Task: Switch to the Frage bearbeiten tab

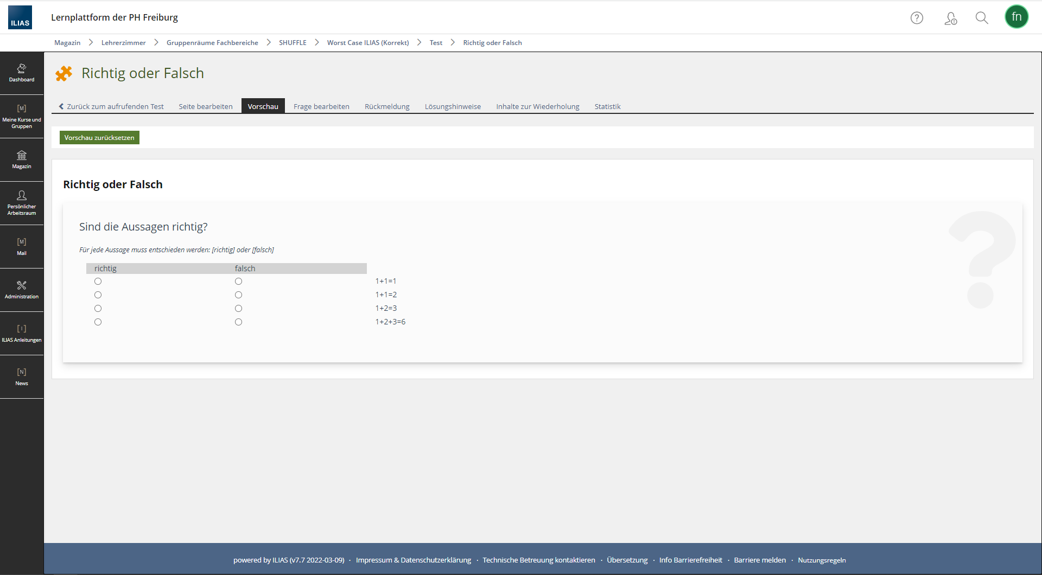Action: tap(321, 106)
